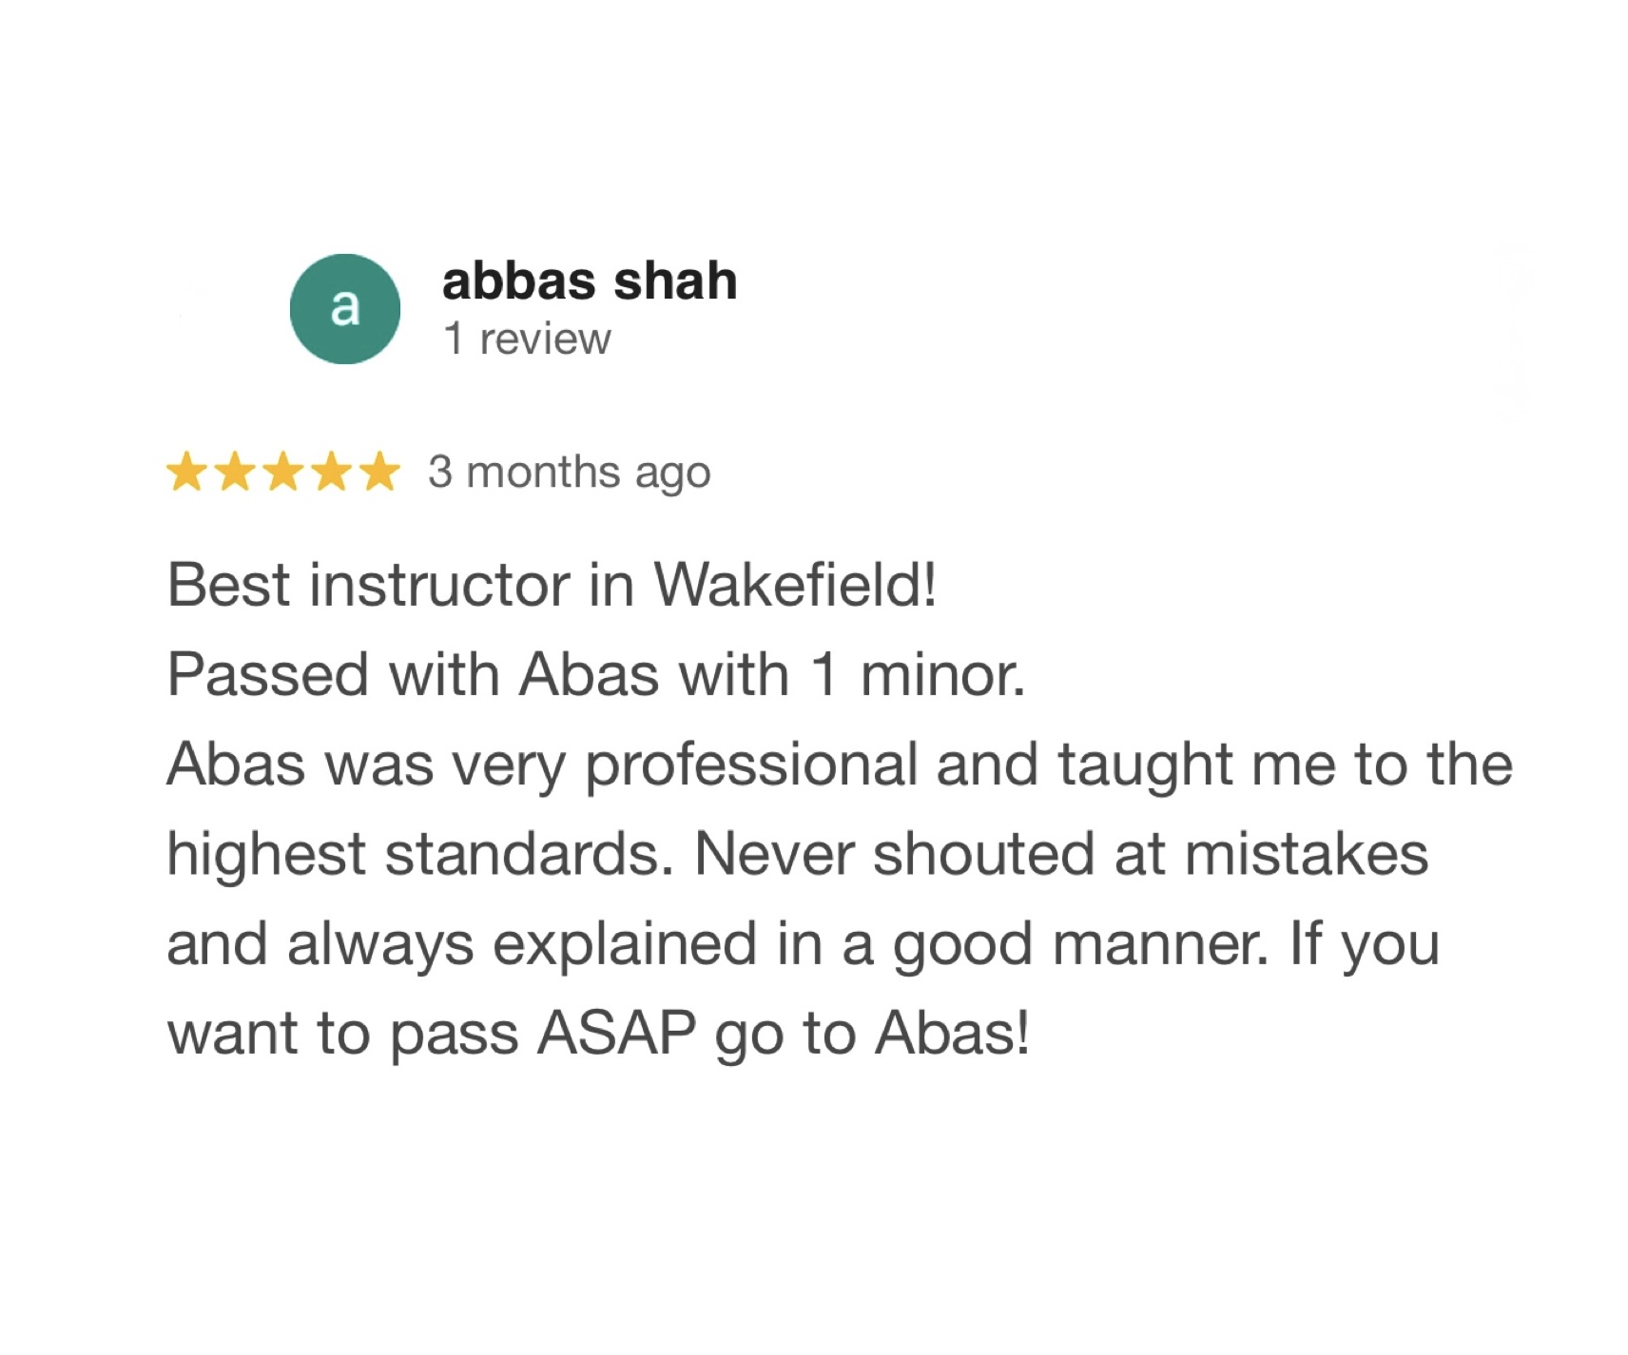
Task: Click the word "ASAP" in the last line
Action: coord(616,1034)
